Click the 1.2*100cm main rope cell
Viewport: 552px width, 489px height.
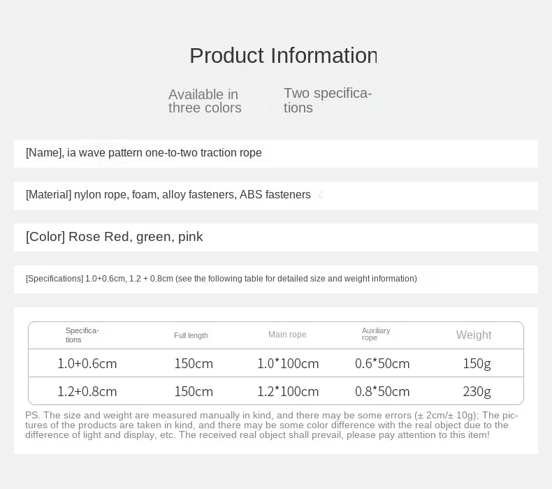pyautogui.click(x=288, y=391)
